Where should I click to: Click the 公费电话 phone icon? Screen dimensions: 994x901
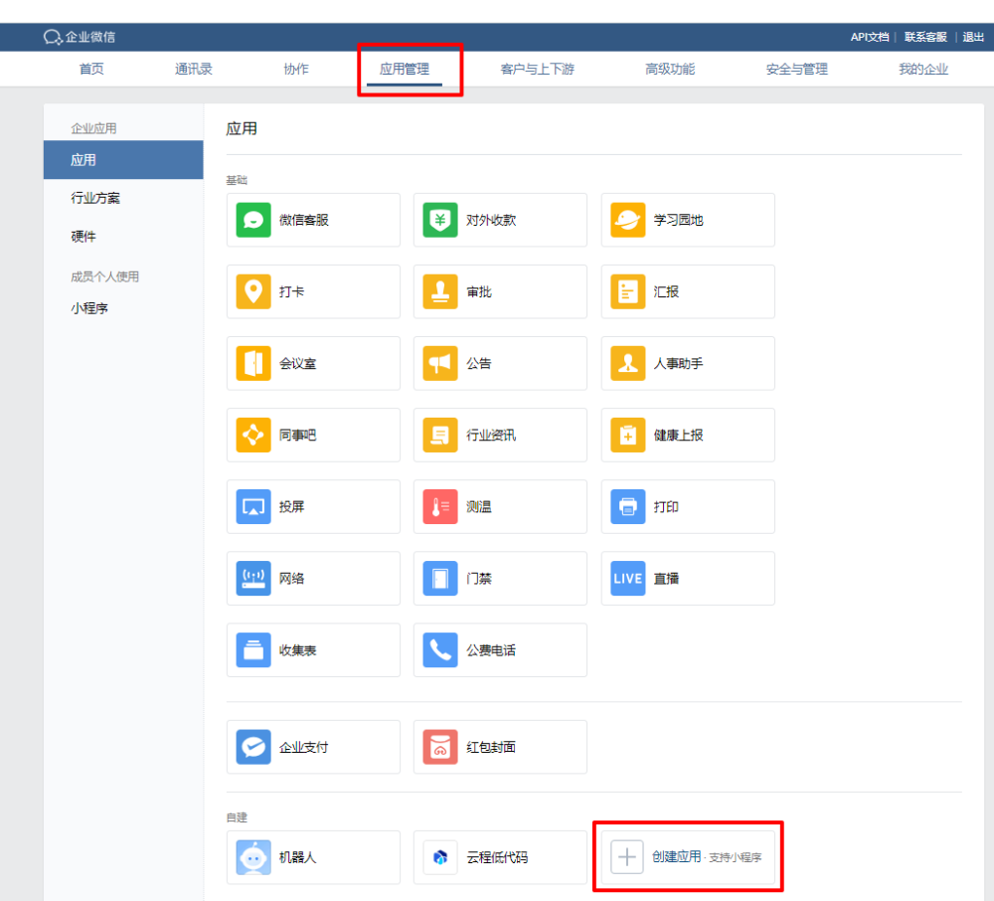(x=440, y=650)
